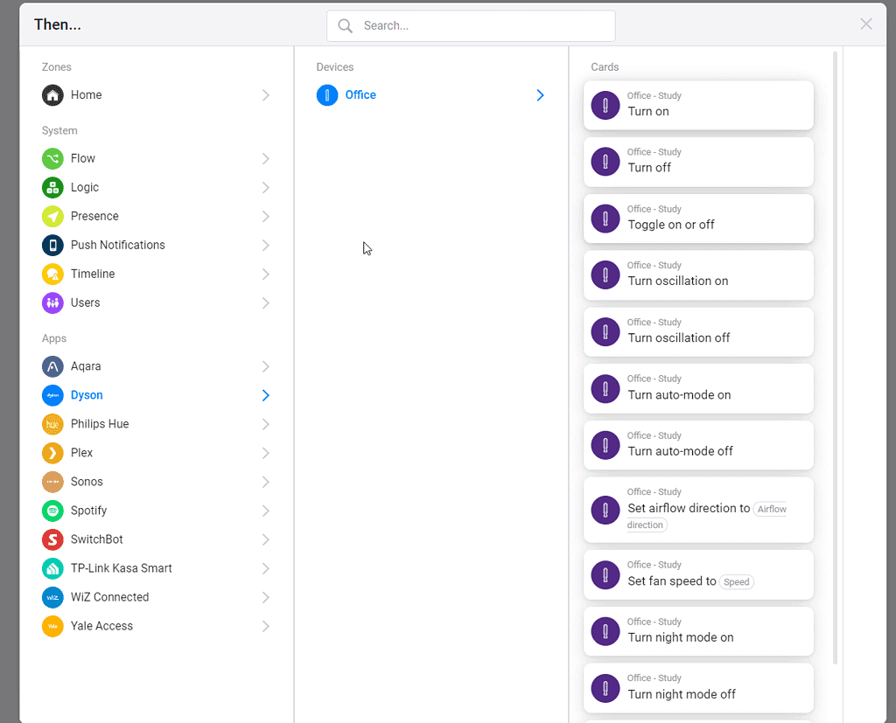896x723 pixels.
Task: Click the cards list vertical scrollbar
Action: [835, 350]
